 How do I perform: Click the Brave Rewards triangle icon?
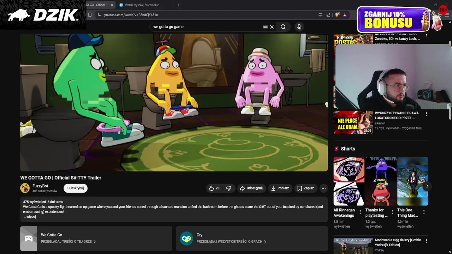click(345, 15)
